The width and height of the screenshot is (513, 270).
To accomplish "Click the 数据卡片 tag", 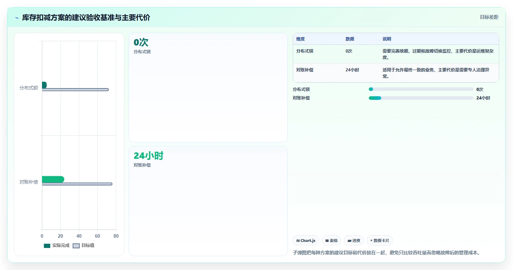I will [x=380, y=241].
